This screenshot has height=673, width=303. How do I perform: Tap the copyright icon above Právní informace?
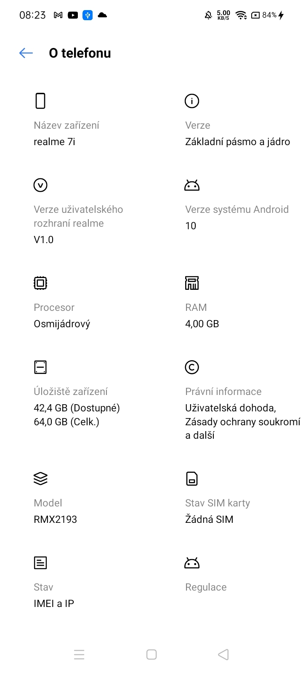(192, 367)
